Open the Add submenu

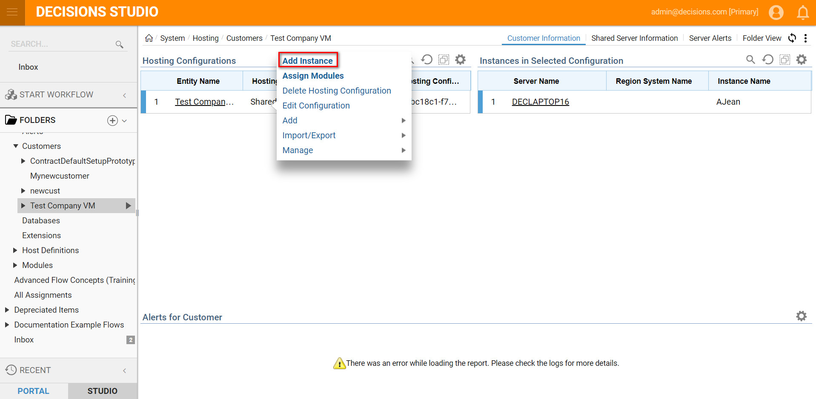pyautogui.click(x=344, y=120)
